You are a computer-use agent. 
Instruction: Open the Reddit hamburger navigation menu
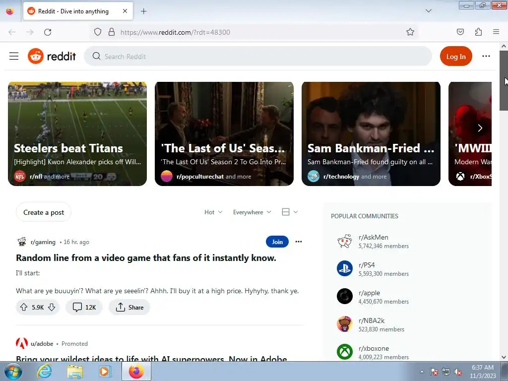(x=13, y=56)
